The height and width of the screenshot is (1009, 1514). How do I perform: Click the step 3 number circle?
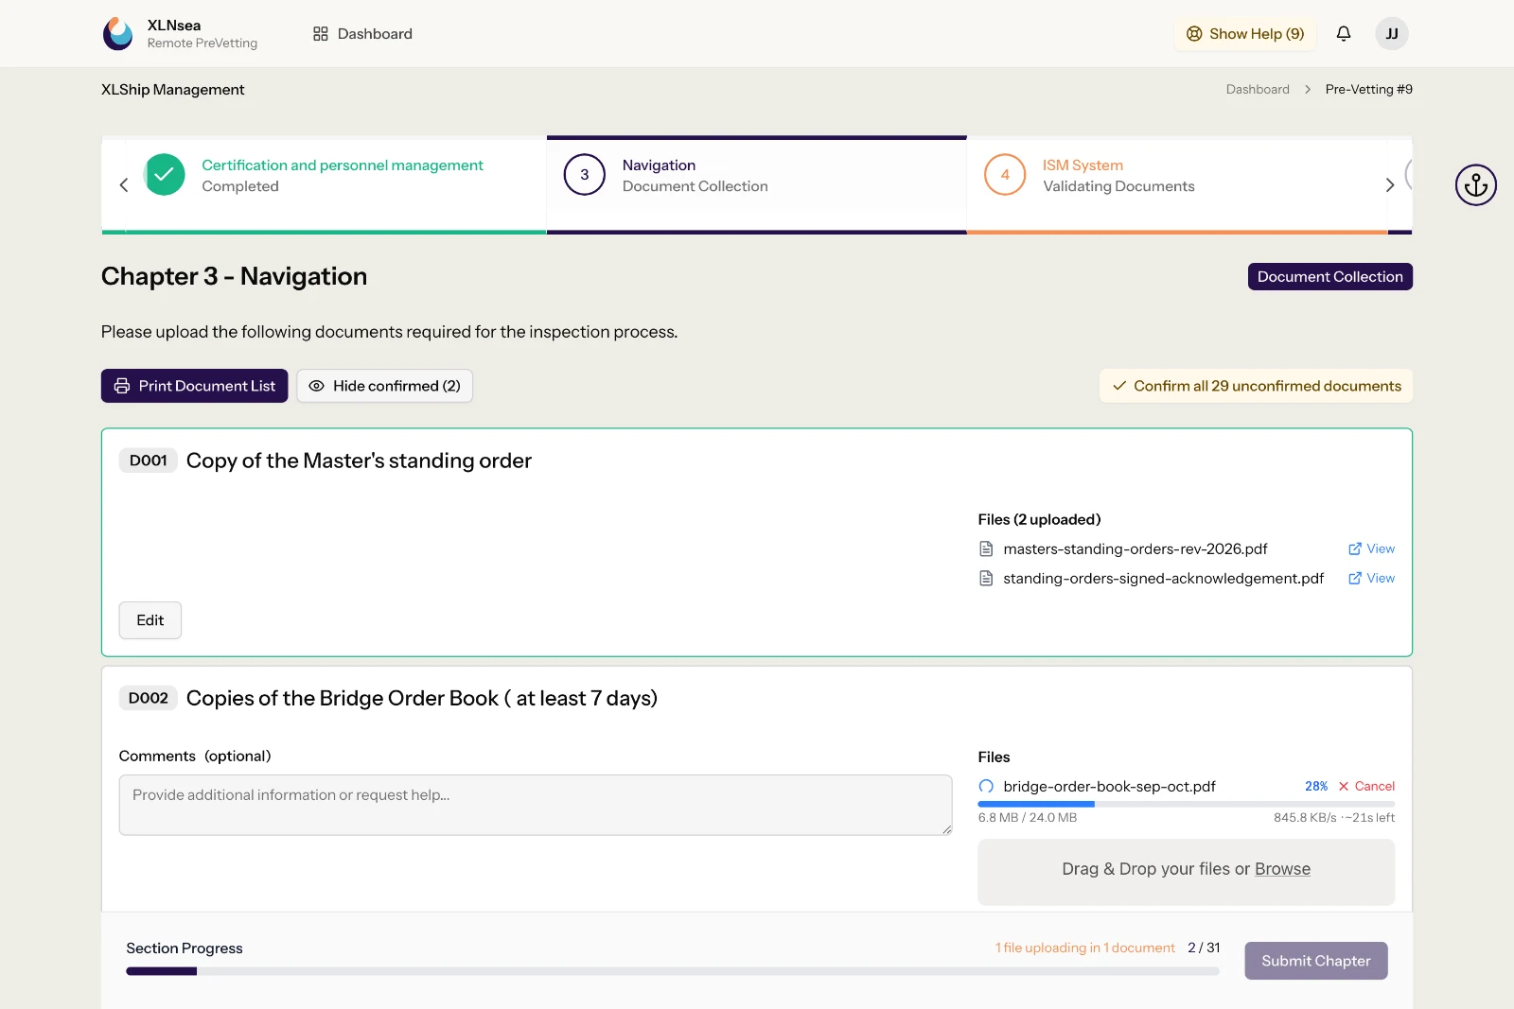pyautogui.click(x=585, y=175)
